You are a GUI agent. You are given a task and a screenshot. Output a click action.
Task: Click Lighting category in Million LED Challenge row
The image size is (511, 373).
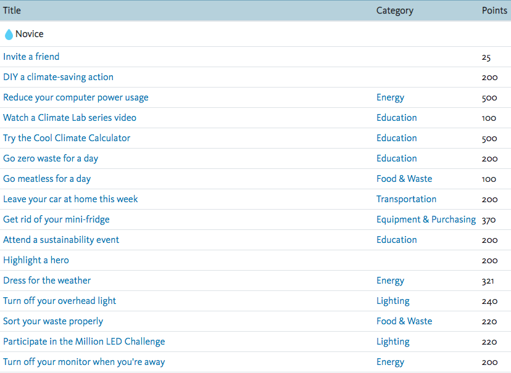pyautogui.click(x=393, y=342)
